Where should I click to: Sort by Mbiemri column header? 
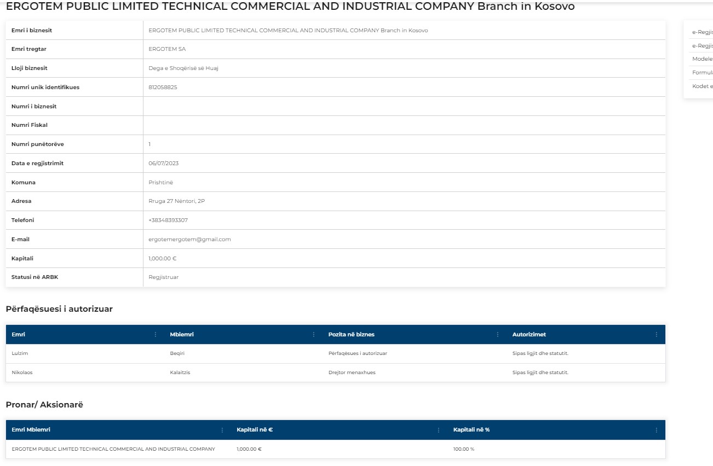[x=182, y=335]
